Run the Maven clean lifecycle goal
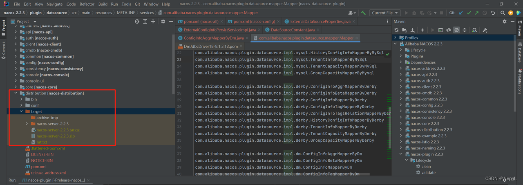523x185 pixels. coord(426,167)
